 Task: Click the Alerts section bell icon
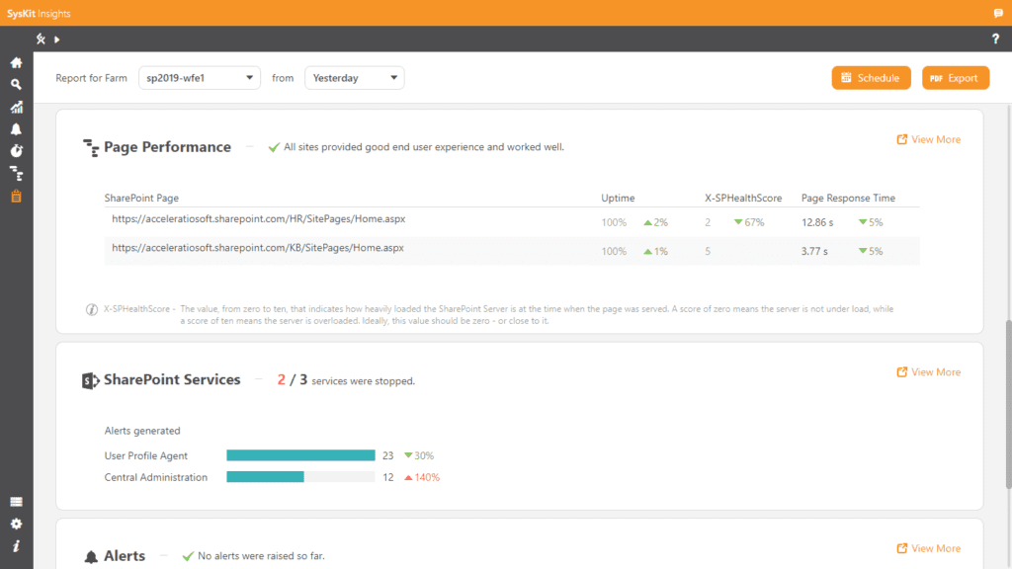91,556
